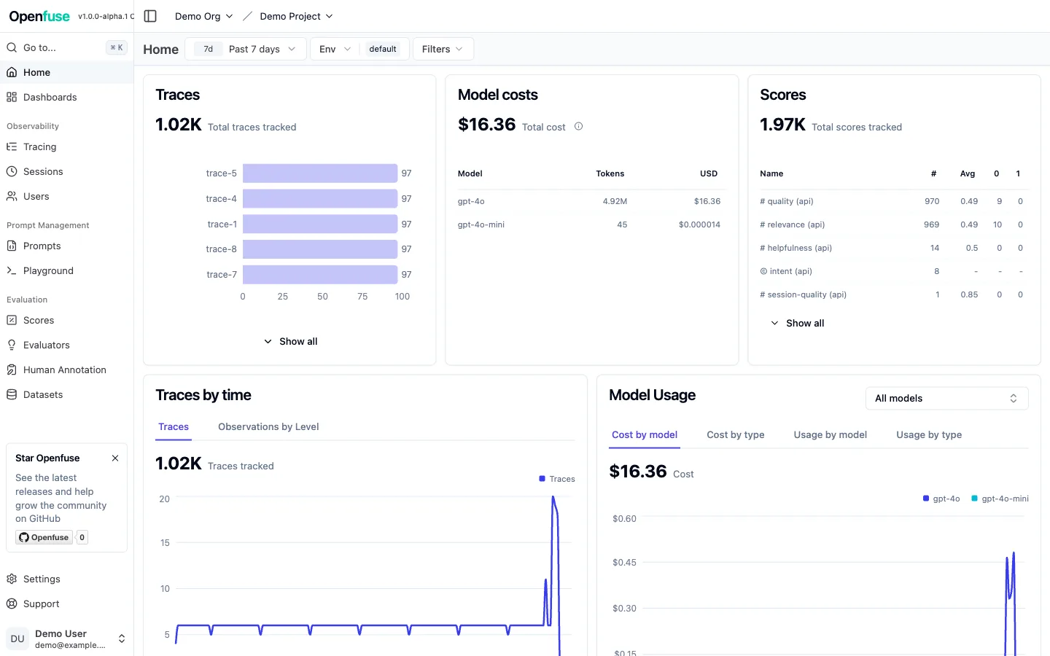The height and width of the screenshot is (656, 1050).
Task: Select the Observations by Level tab
Action: pos(268,426)
